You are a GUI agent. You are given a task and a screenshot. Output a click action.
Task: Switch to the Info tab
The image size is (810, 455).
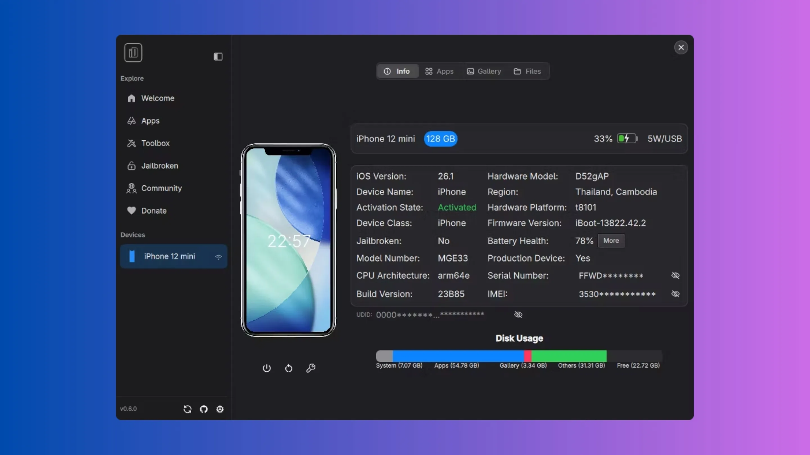[x=397, y=71]
